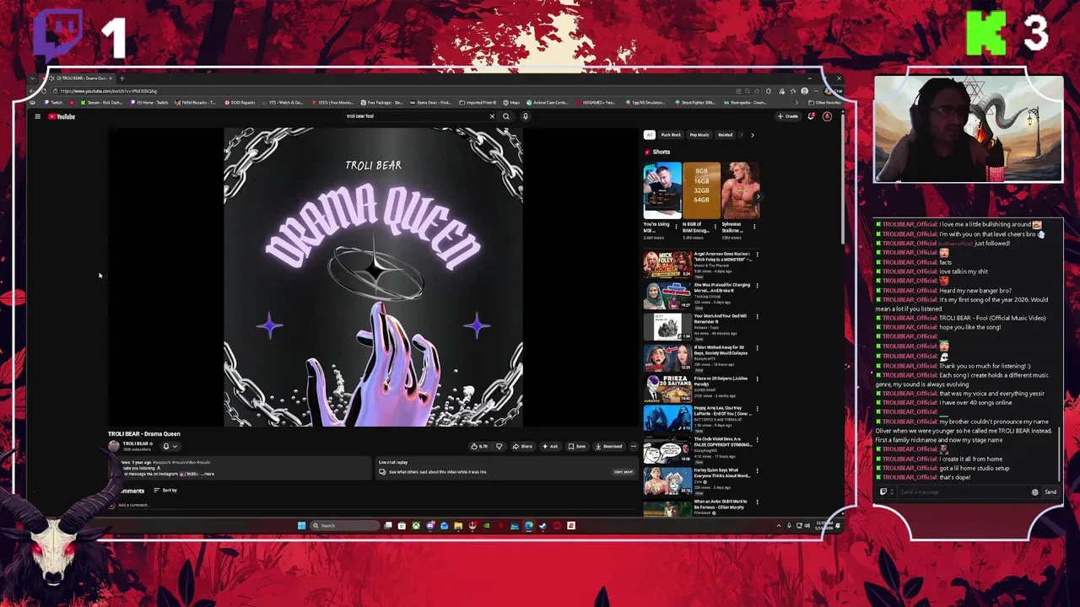Share the Drama Queen video

pyautogui.click(x=523, y=446)
